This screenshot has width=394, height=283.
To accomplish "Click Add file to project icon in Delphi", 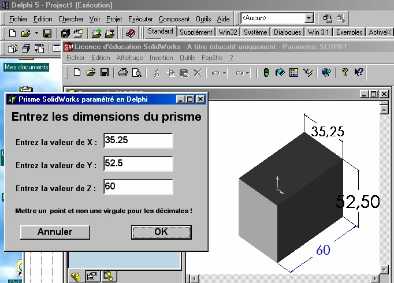I will click(x=96, y=33).
